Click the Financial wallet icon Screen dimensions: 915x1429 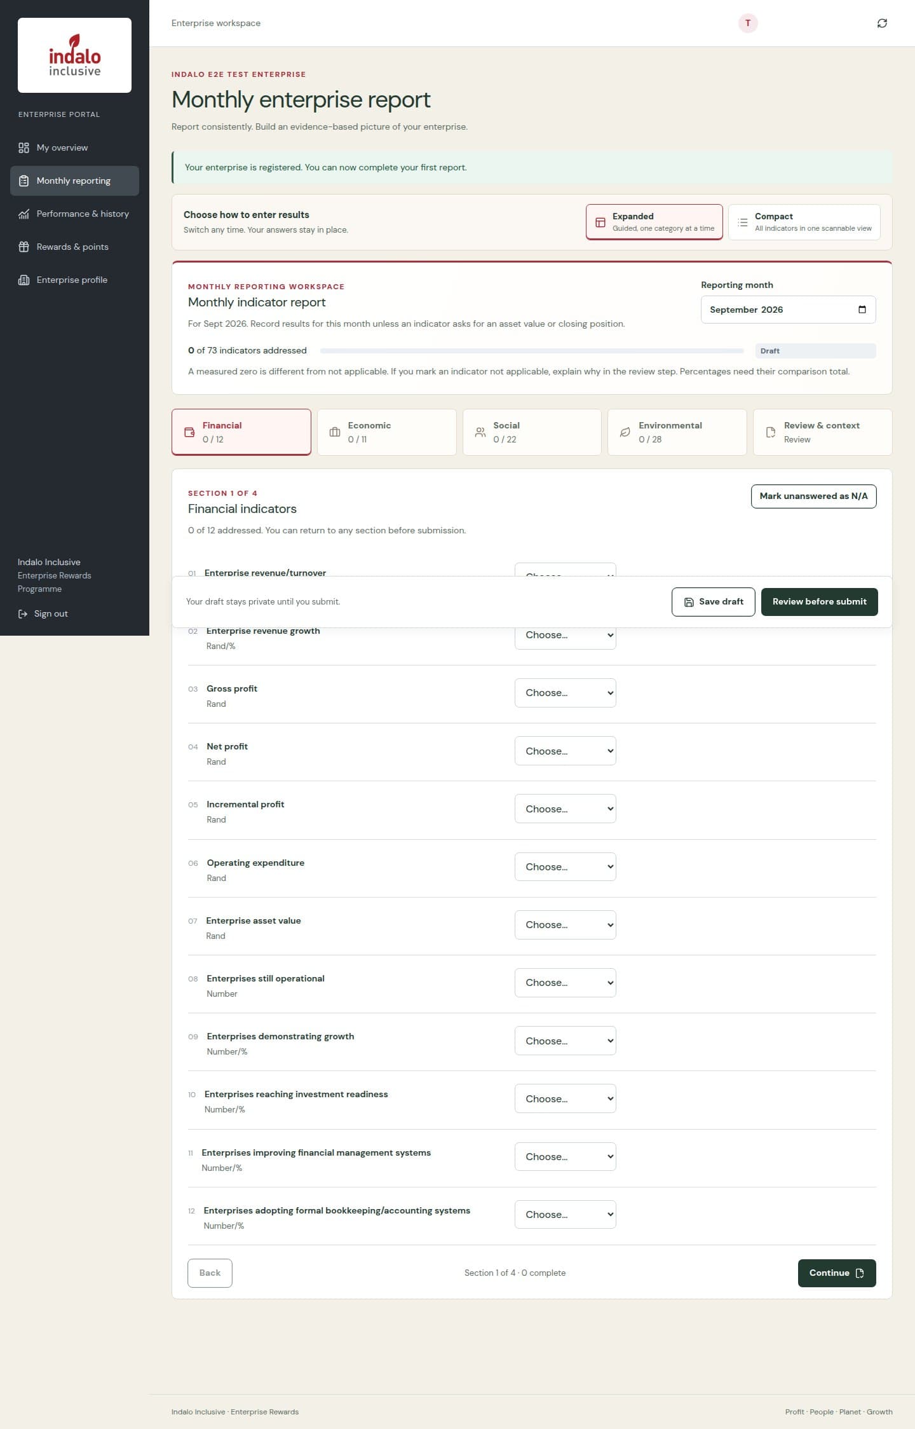[x=189, y=432]
